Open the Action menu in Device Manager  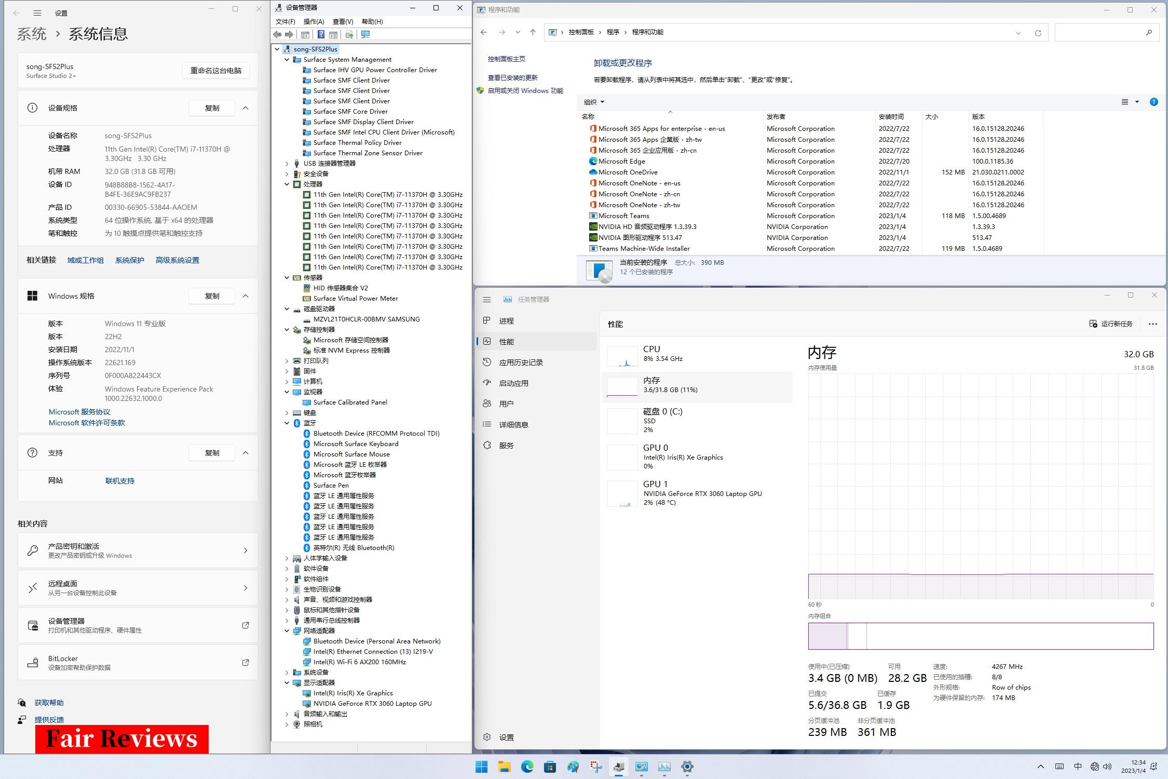tap(314, 22)
